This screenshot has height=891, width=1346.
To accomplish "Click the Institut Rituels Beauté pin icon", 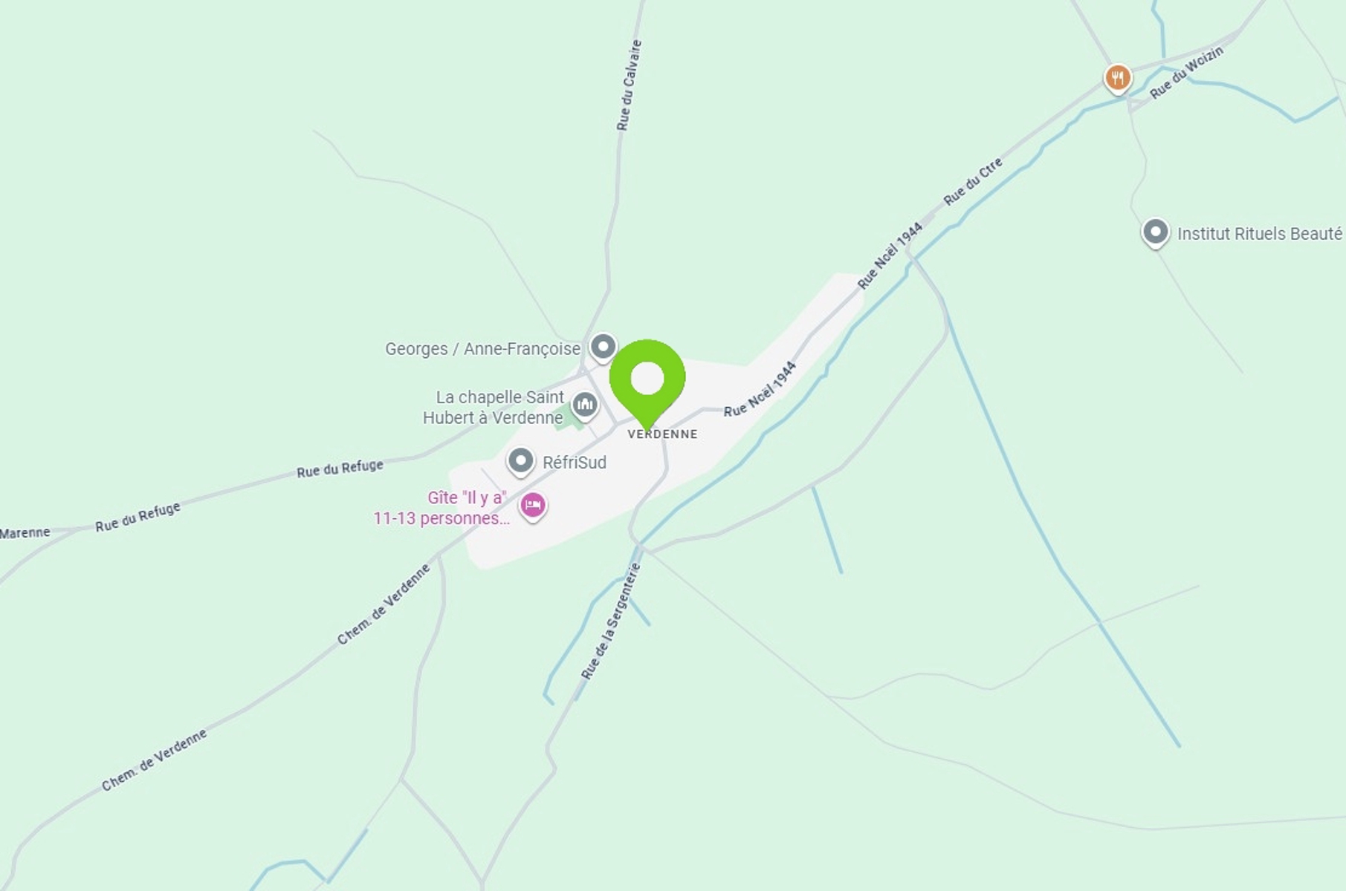I will click(1155, 233).
